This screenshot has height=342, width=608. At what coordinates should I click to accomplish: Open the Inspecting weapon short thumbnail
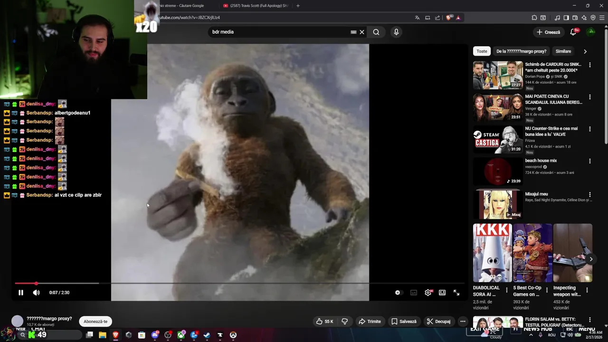[x=573, y=253]
